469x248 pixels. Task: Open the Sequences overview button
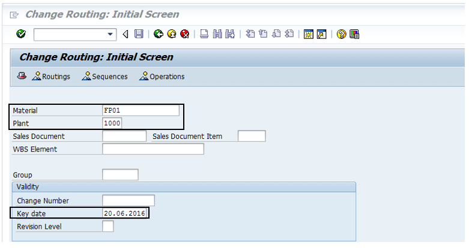(x=104, y=77)
